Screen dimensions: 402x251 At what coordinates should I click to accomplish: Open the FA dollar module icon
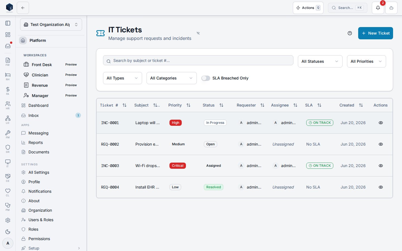coord(8,91)
